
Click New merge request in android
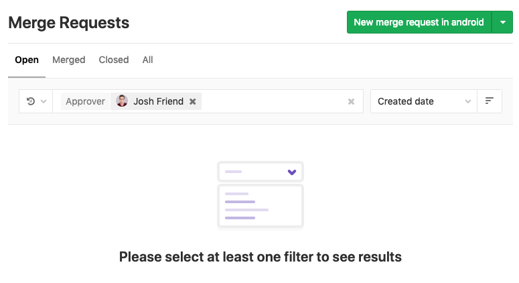point(419,22)
